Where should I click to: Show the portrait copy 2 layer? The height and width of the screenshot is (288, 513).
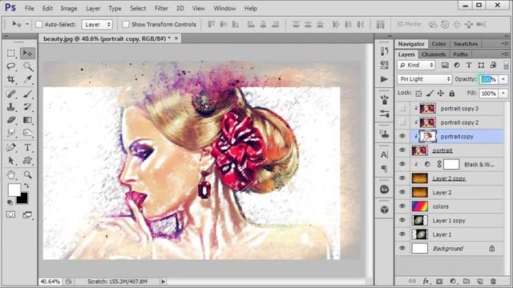(402, 122)
